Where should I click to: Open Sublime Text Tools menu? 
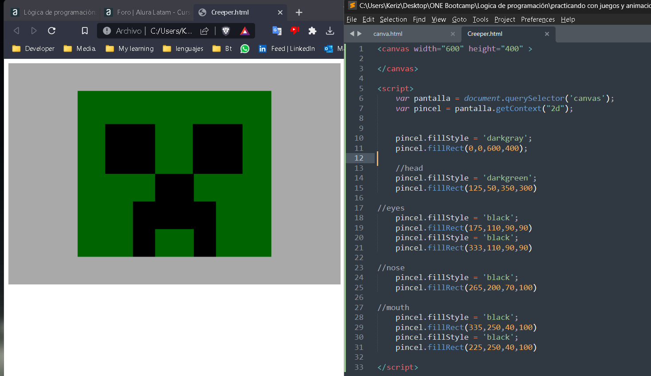point(480,19)
